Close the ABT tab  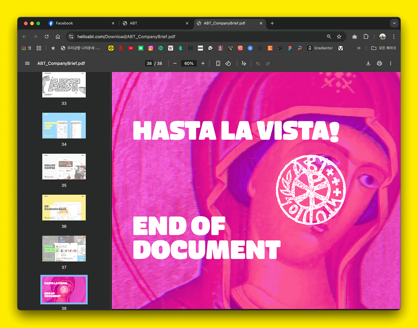[187, 23]
